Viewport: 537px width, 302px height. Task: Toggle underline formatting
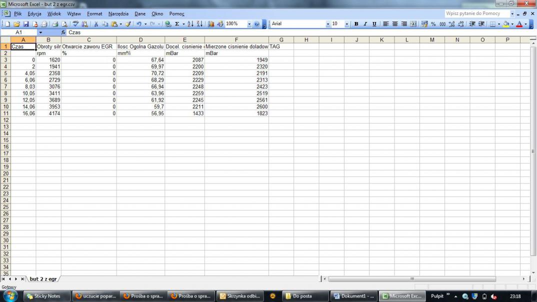(374, 24)
